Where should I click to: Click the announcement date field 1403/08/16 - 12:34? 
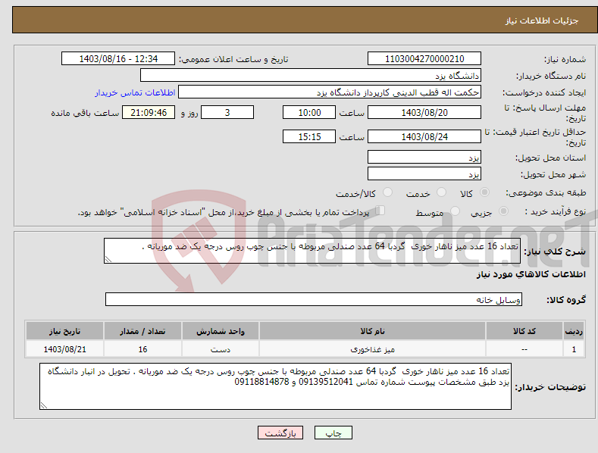[118, 59]
